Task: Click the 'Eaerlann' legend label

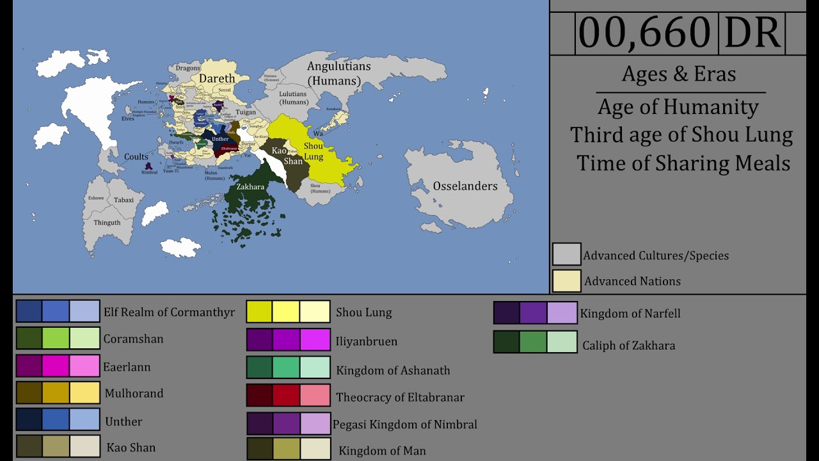Action: point(127,368)
